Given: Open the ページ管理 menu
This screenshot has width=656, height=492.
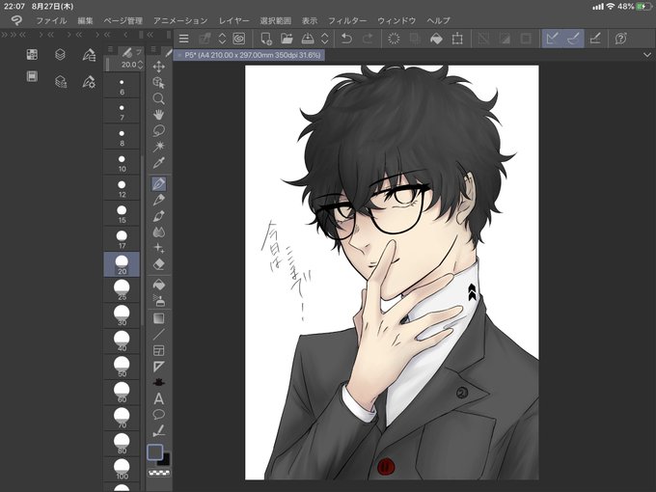Looking at the screenshot, I should pos(123,20).
